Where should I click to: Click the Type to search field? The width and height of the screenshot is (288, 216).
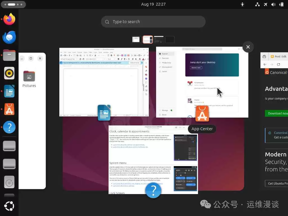(153, 22)
